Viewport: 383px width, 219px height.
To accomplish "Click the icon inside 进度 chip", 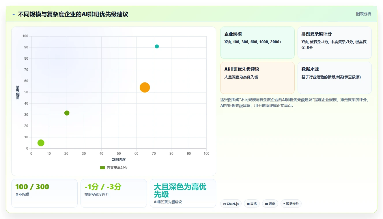I will tap(266, 204).
